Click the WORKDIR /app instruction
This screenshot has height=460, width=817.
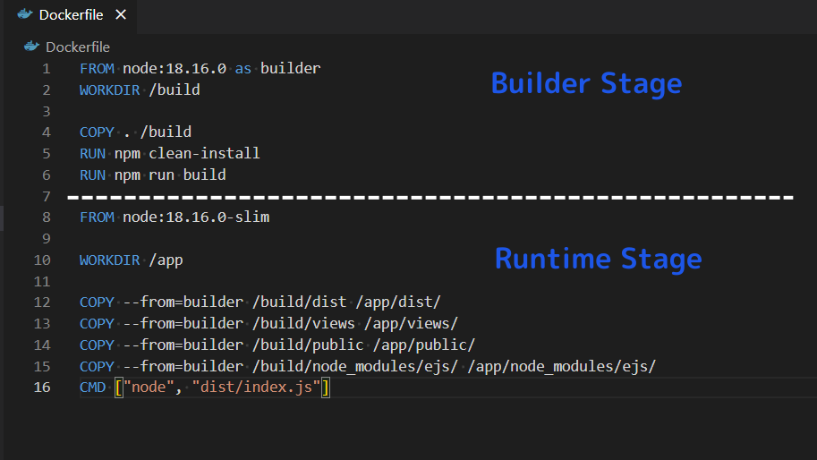(x=131, y=260)
